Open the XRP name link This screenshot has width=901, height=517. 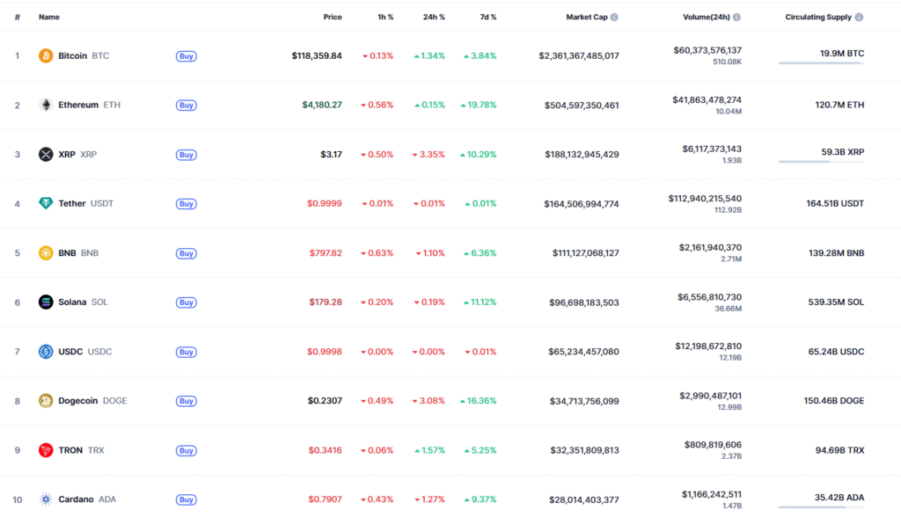(67, 154)
